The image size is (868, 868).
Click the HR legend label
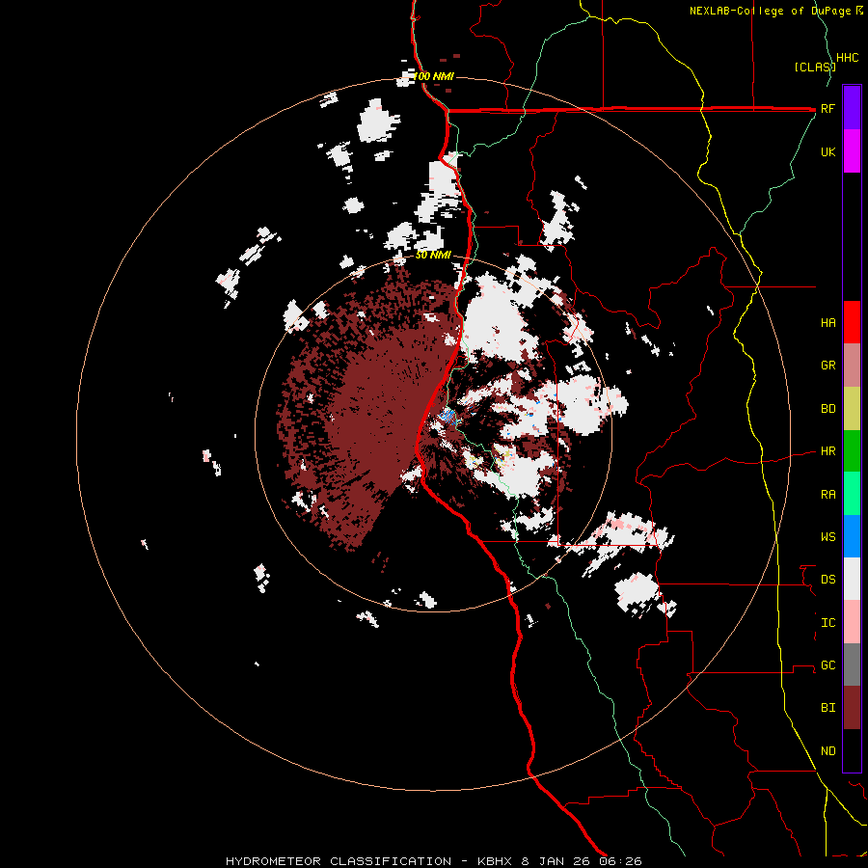click(x=827, y=451)
